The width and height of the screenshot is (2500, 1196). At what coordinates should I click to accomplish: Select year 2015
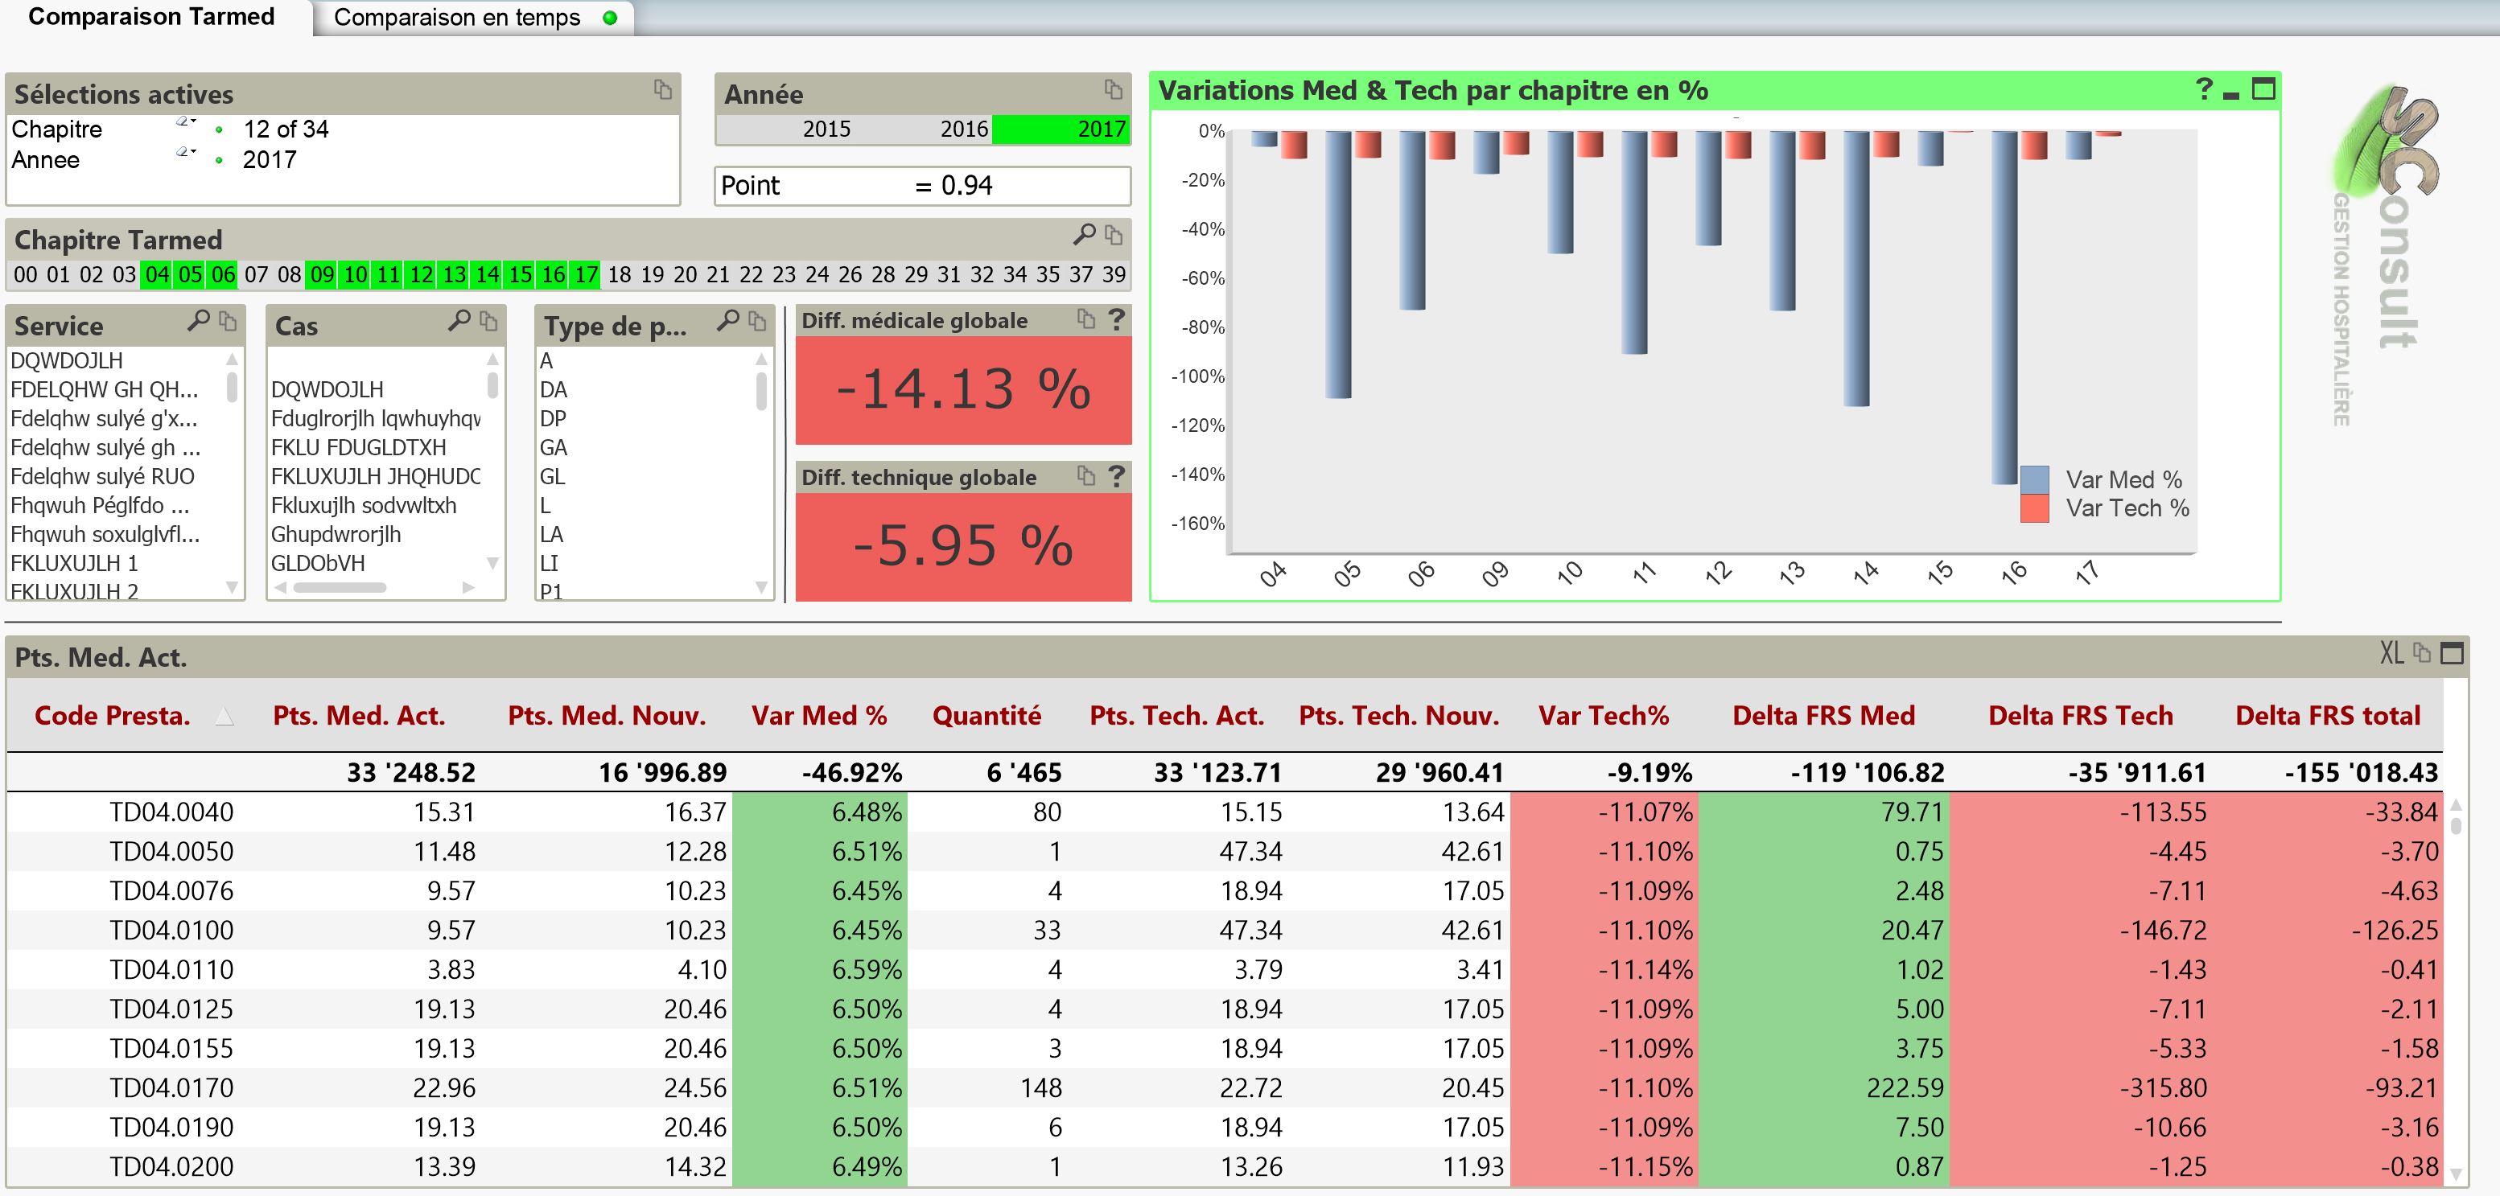[785, 129]
